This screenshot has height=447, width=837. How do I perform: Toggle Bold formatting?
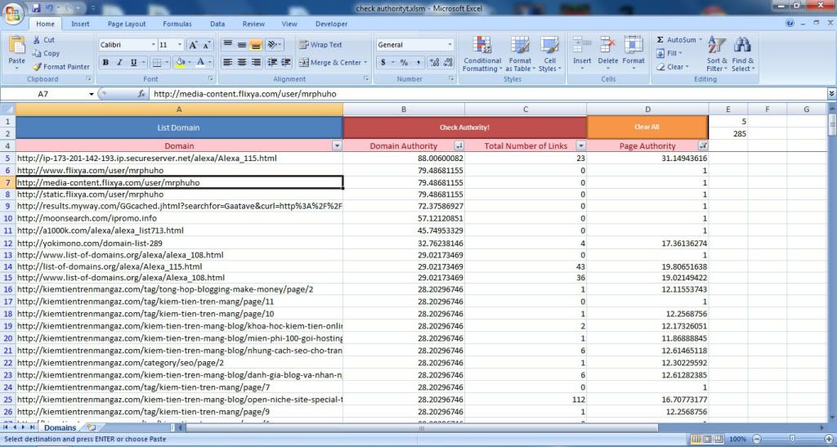coord(105,62)
